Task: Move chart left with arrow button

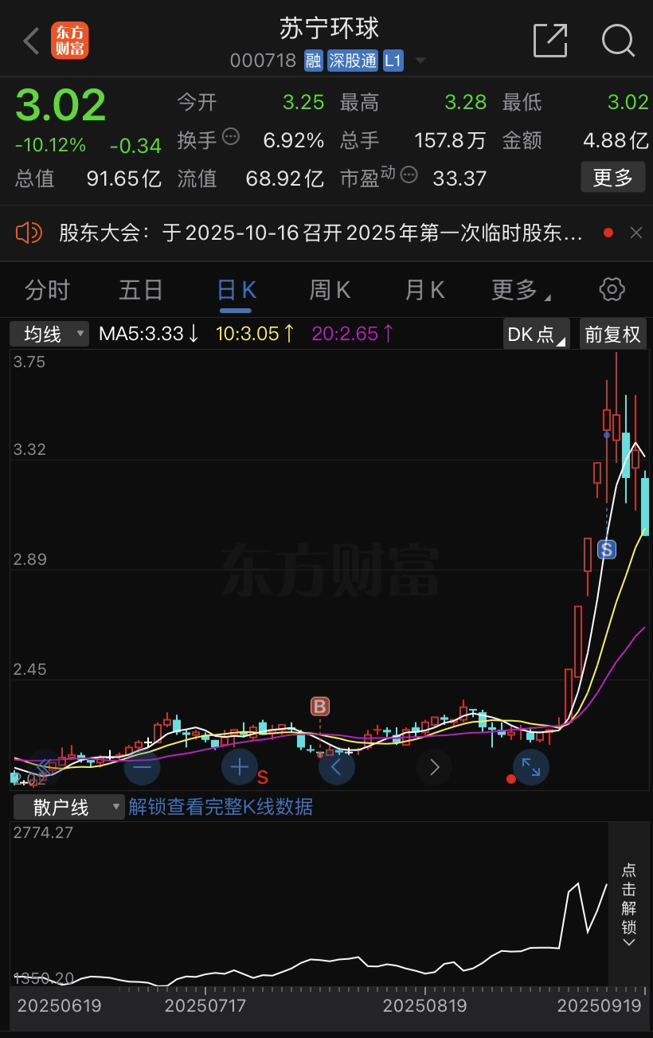Action: pyautogui.click(x=337, y=768)
